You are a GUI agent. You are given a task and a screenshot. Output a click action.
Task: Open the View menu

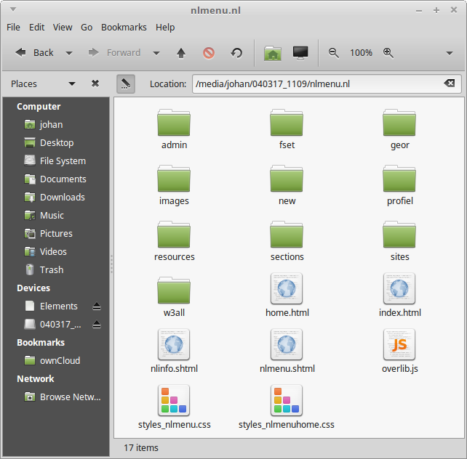pyautogui.click(x=63, y=27)
